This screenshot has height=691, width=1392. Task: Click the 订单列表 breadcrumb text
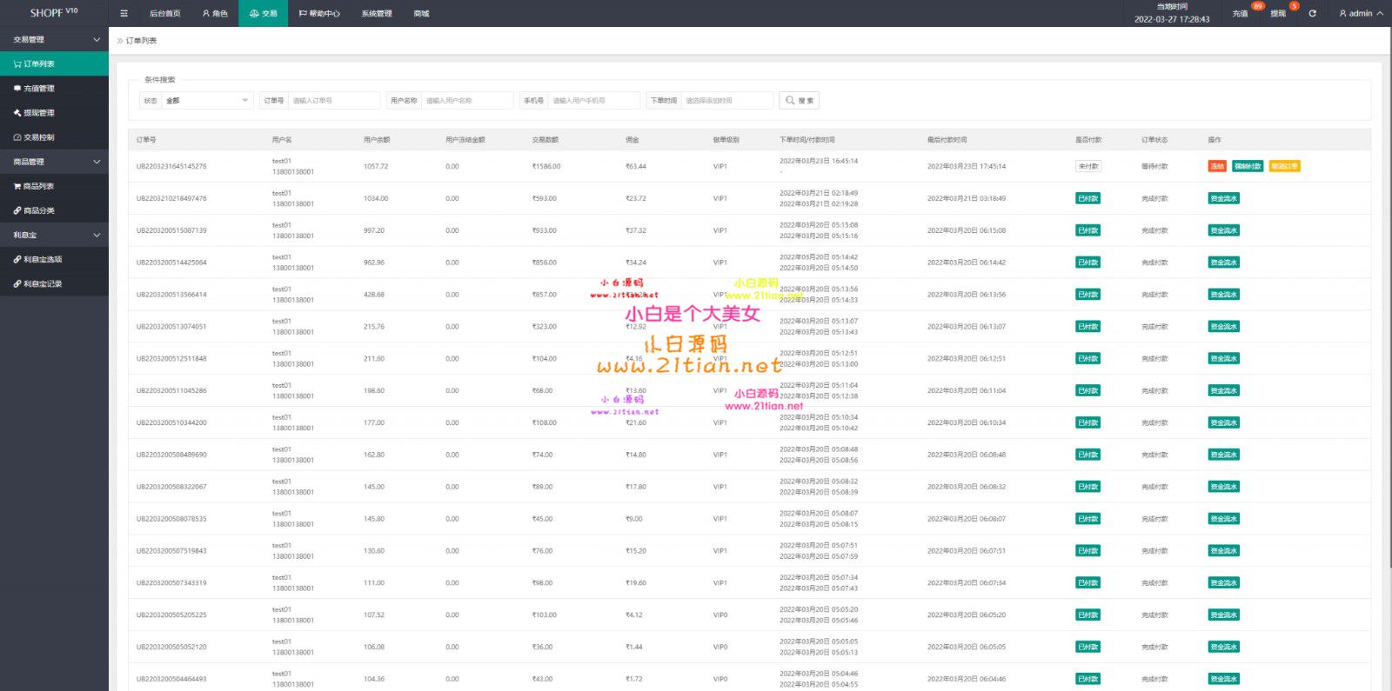tap(142, 41)
